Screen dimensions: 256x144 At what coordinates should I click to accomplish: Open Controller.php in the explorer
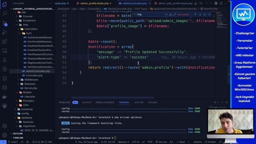pyautogui.click(x=34, y=76)
